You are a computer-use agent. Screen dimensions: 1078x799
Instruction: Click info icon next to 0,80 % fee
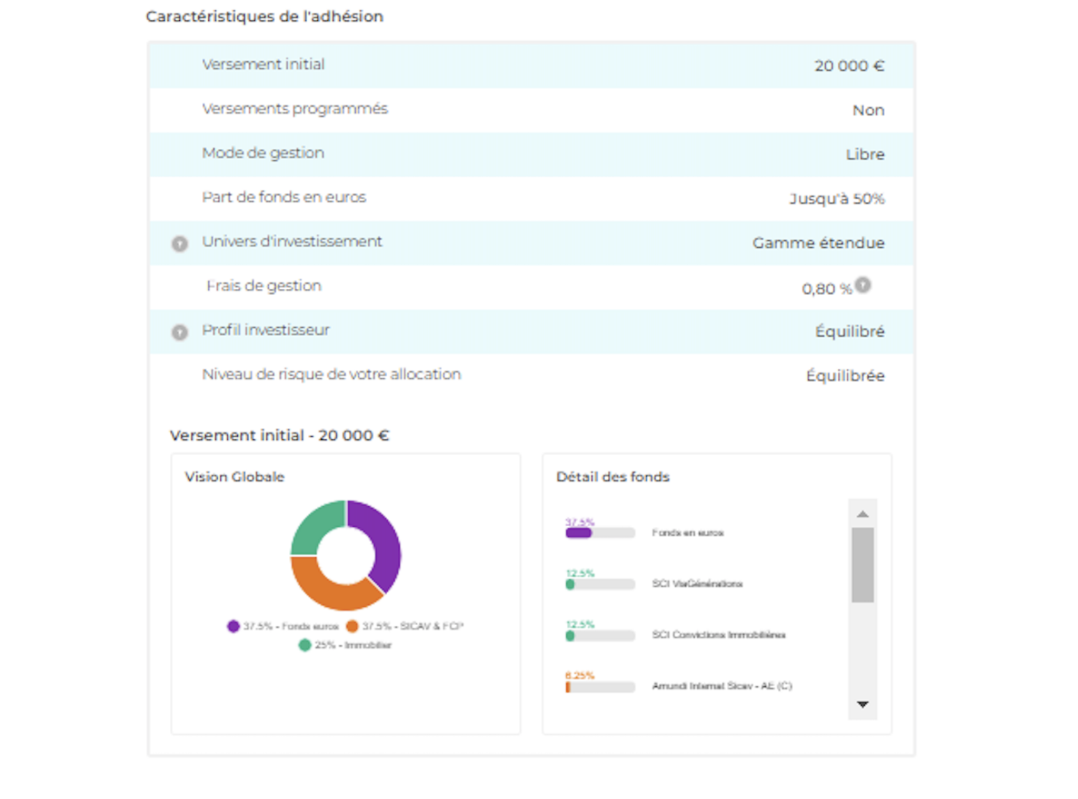coord(863,285)
